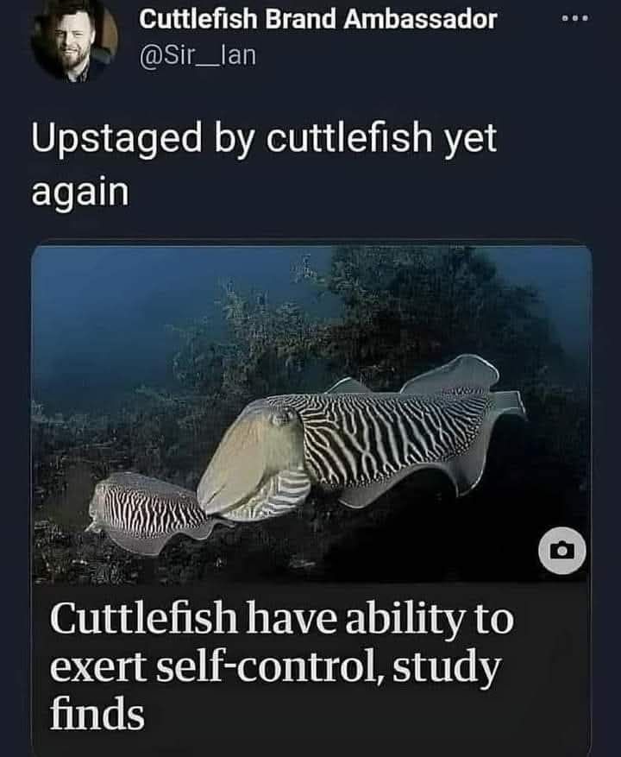Click the blue water area of the photo

coord(121,309)
